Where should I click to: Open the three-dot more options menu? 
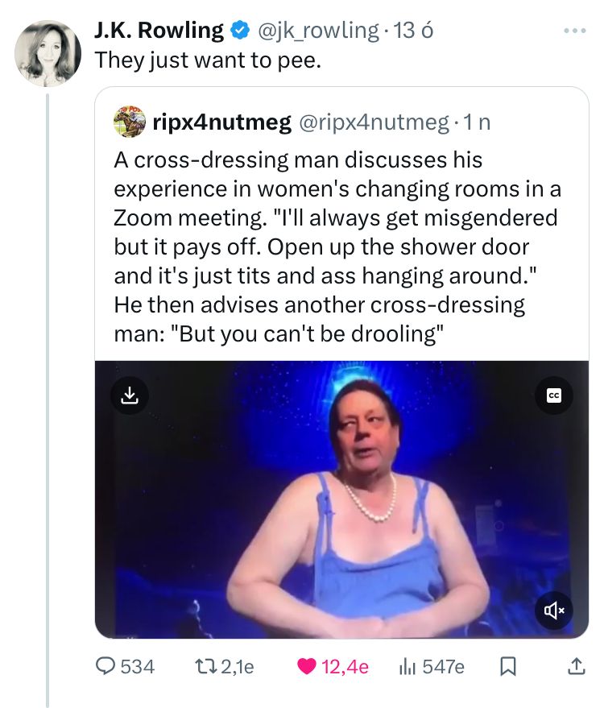[x=573, y=31]
